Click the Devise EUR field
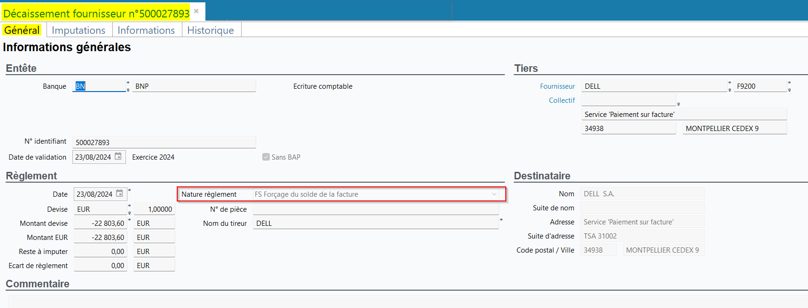 101,209
